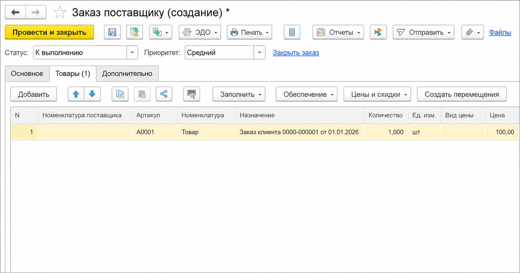This screenshot has width=520, height=273.
Task: Go back with the left arrow button
Action: point(15,12)
